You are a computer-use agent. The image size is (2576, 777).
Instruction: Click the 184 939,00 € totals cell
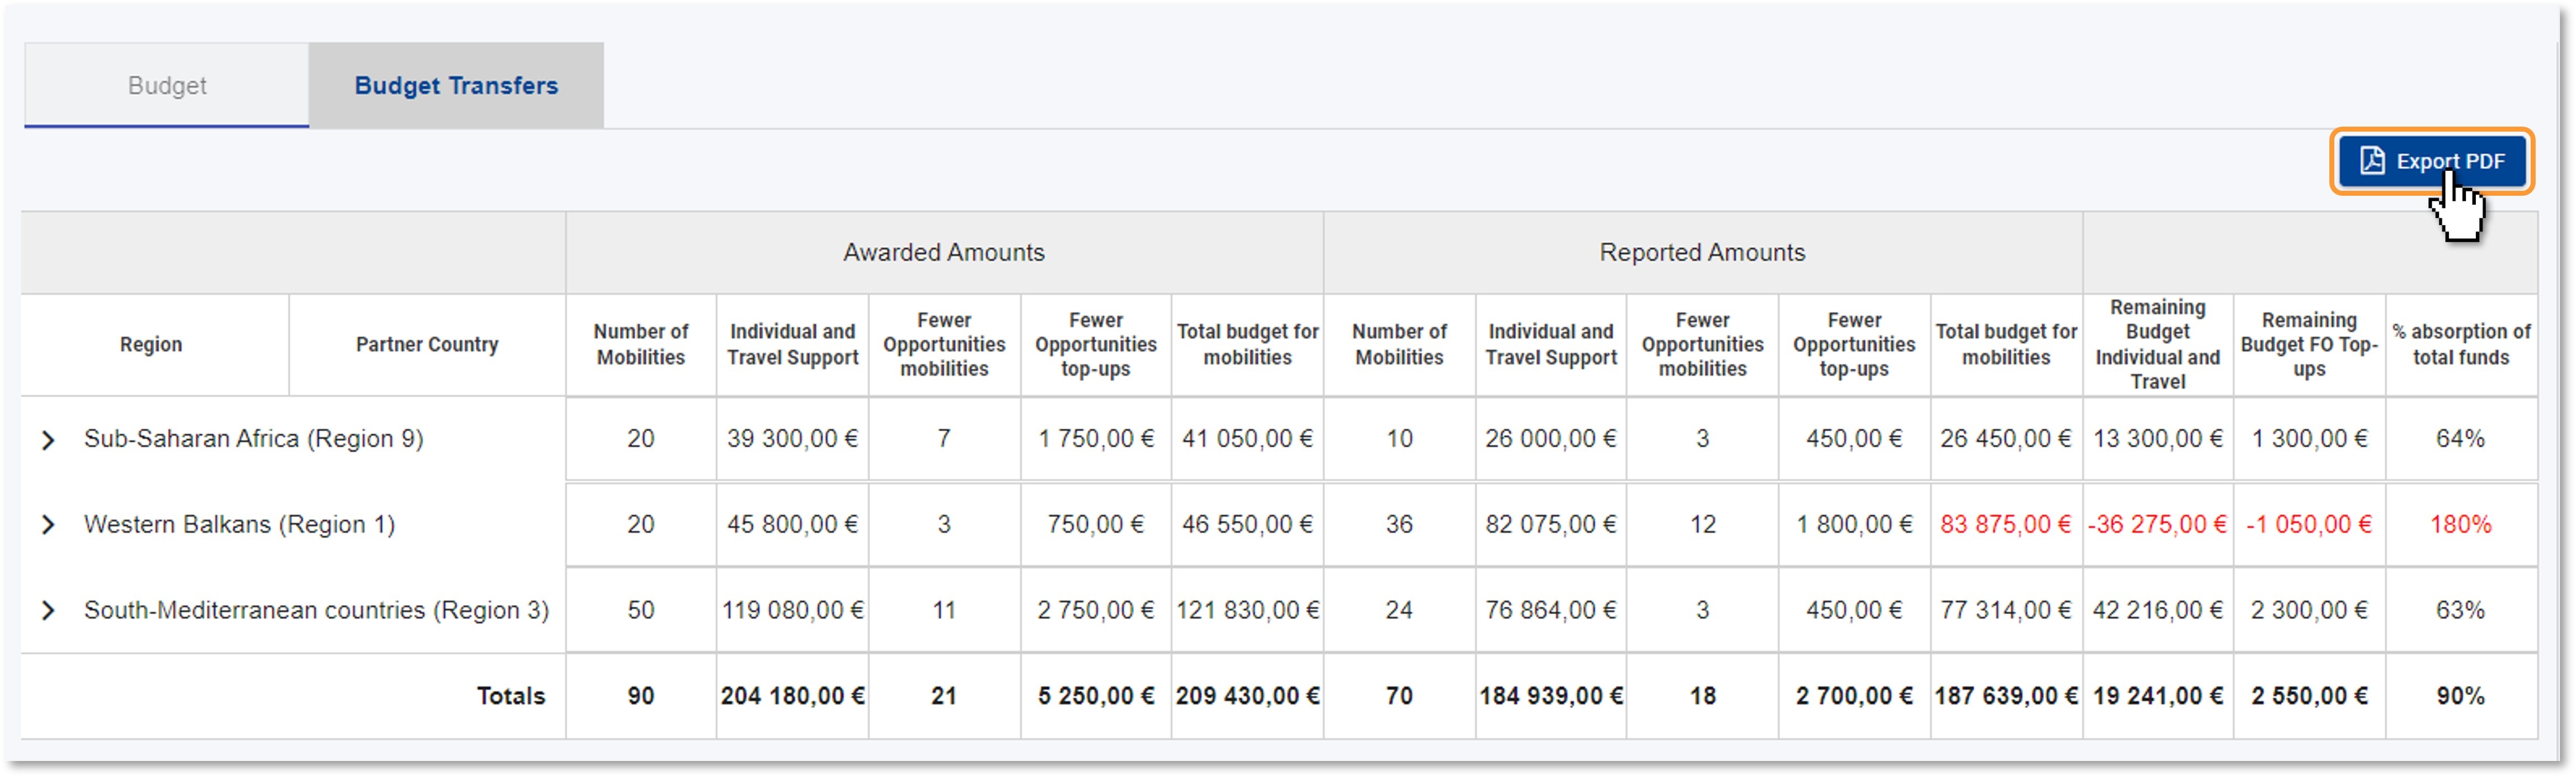tap(1550, 697)
